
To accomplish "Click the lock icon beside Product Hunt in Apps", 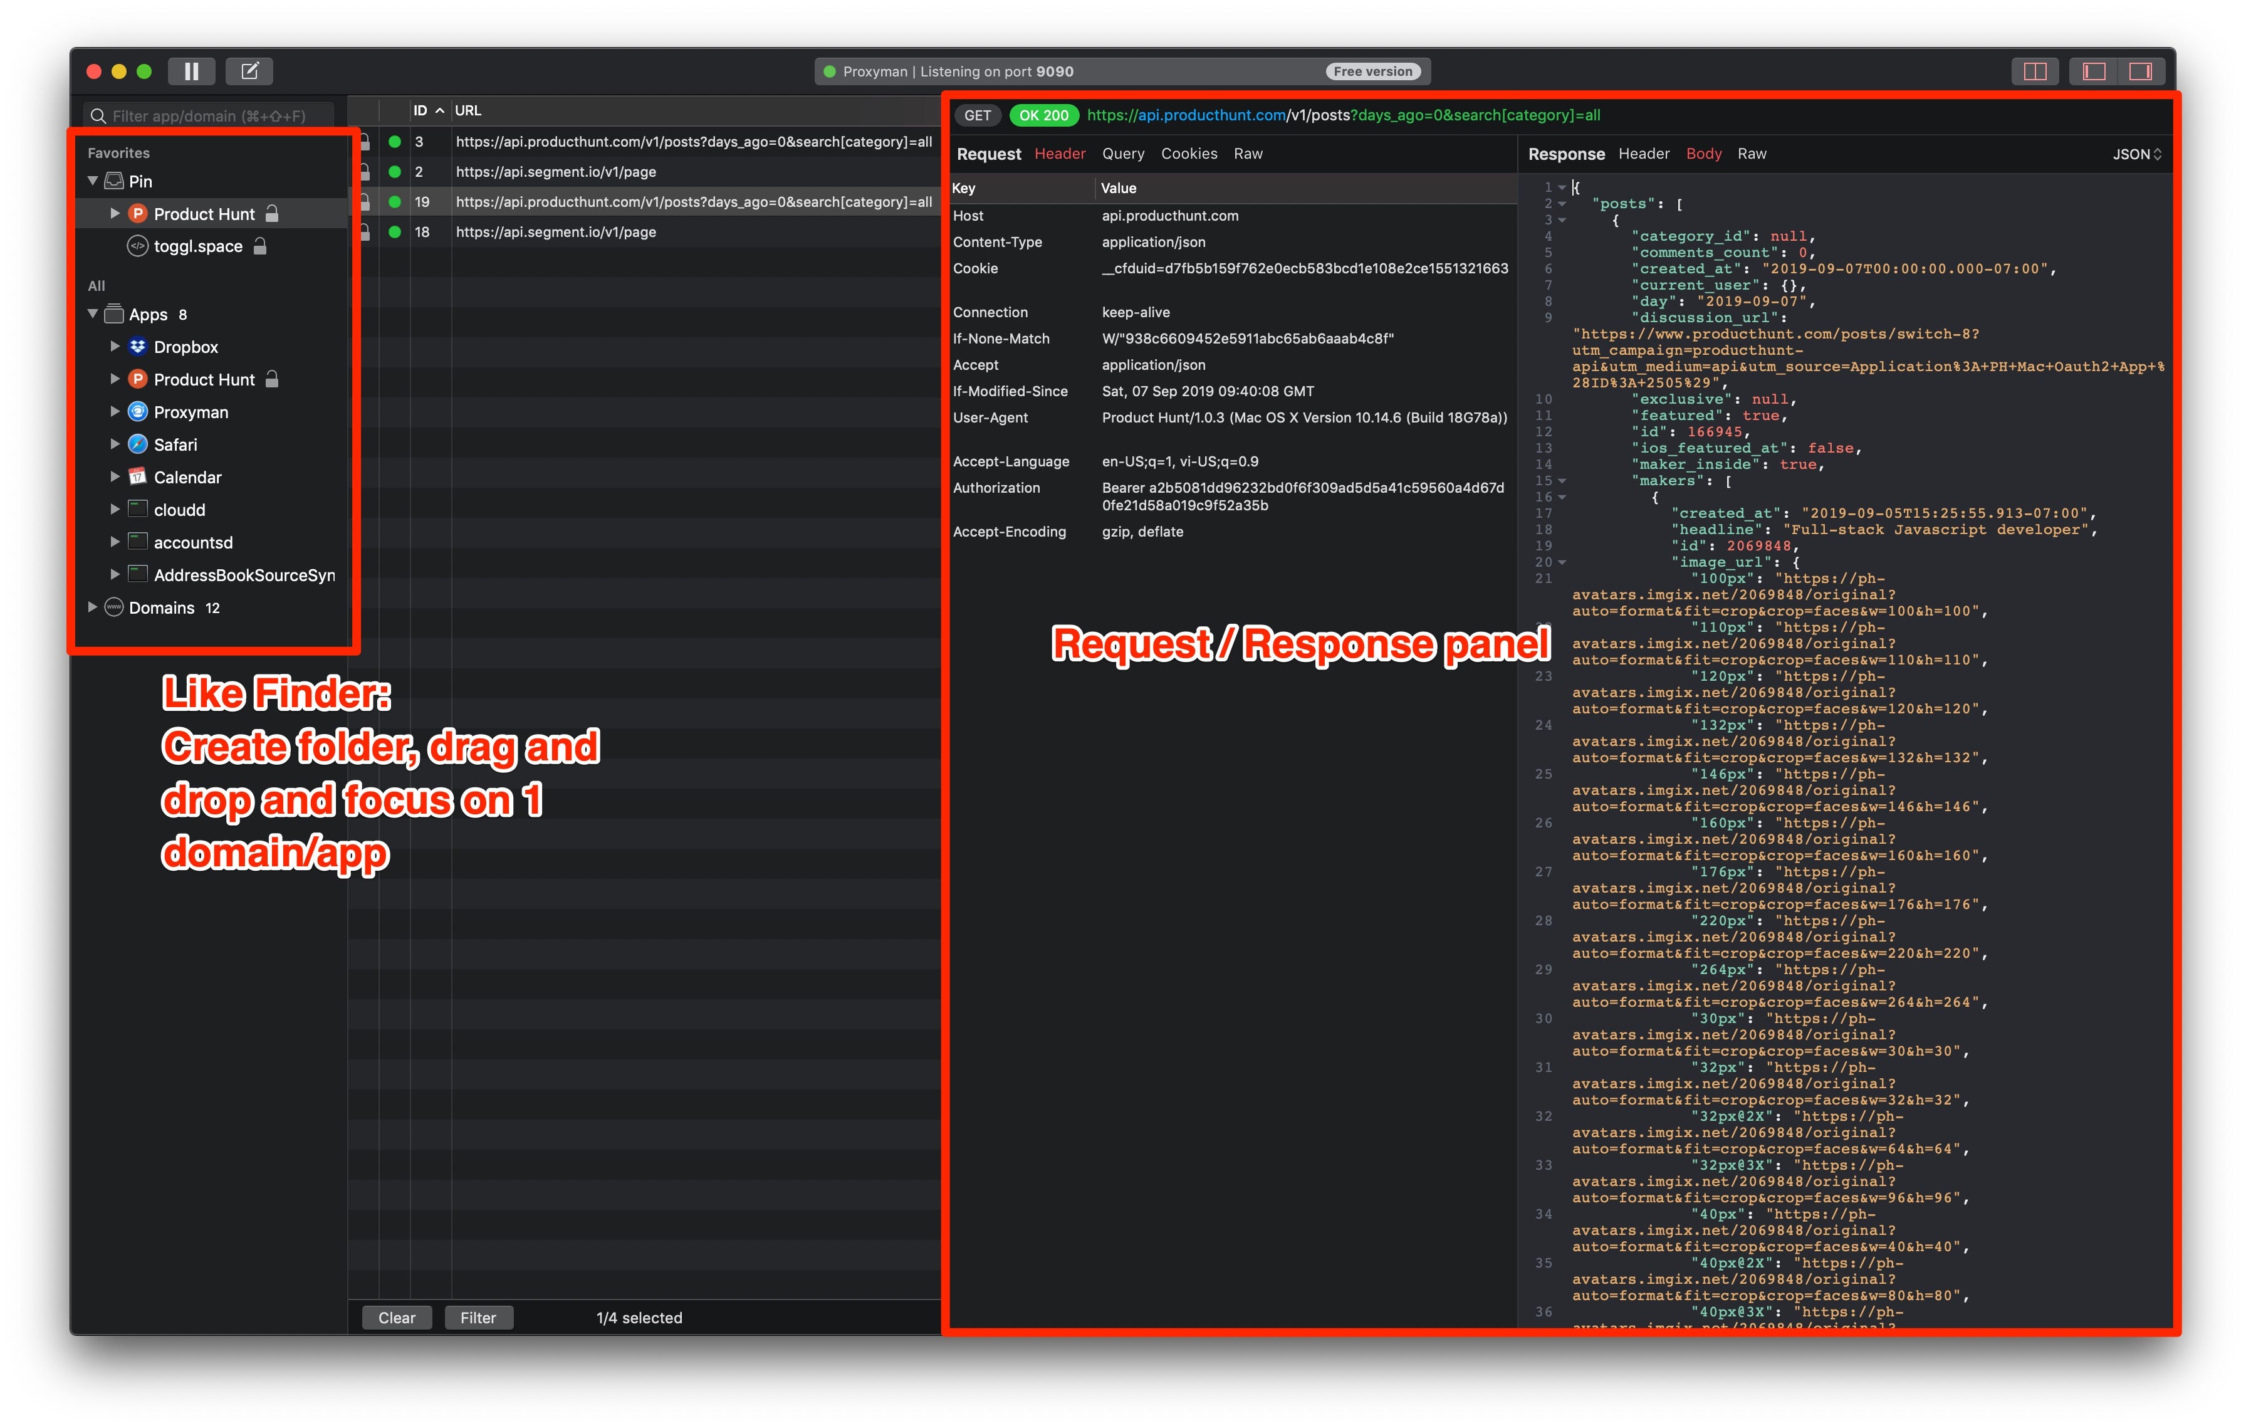I will (x=273, y=379).
